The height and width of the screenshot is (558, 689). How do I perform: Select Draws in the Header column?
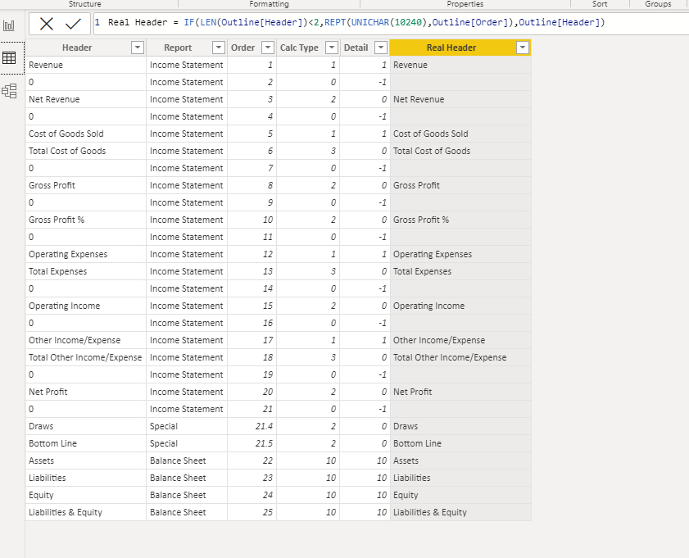tap(86, 426)
